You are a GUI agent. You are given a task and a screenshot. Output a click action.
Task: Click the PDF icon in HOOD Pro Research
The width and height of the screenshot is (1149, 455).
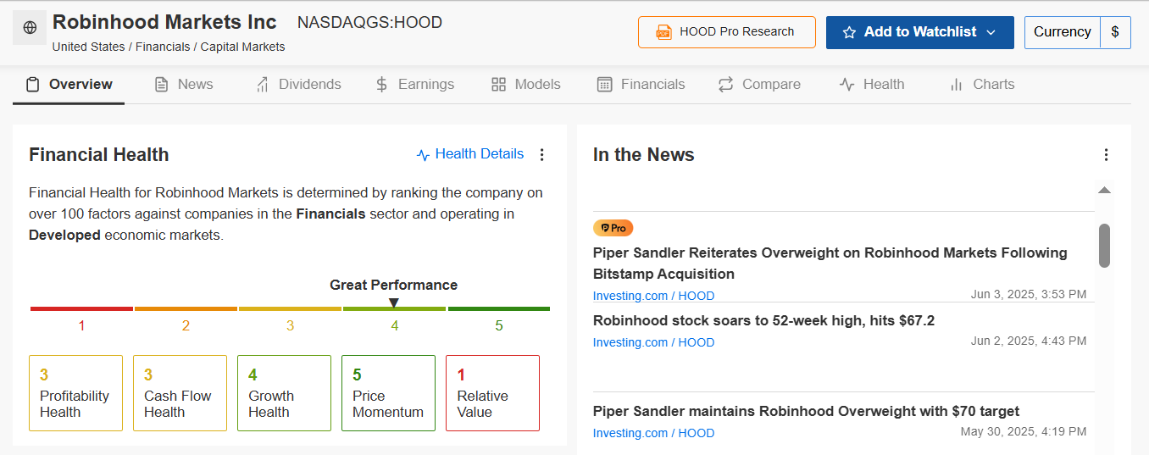[x=664, y=32]
